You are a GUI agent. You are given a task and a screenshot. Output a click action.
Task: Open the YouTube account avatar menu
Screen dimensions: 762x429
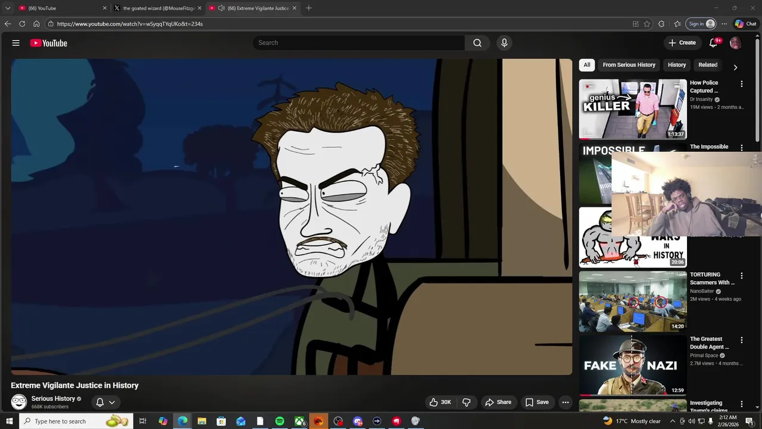coord(736,43)
